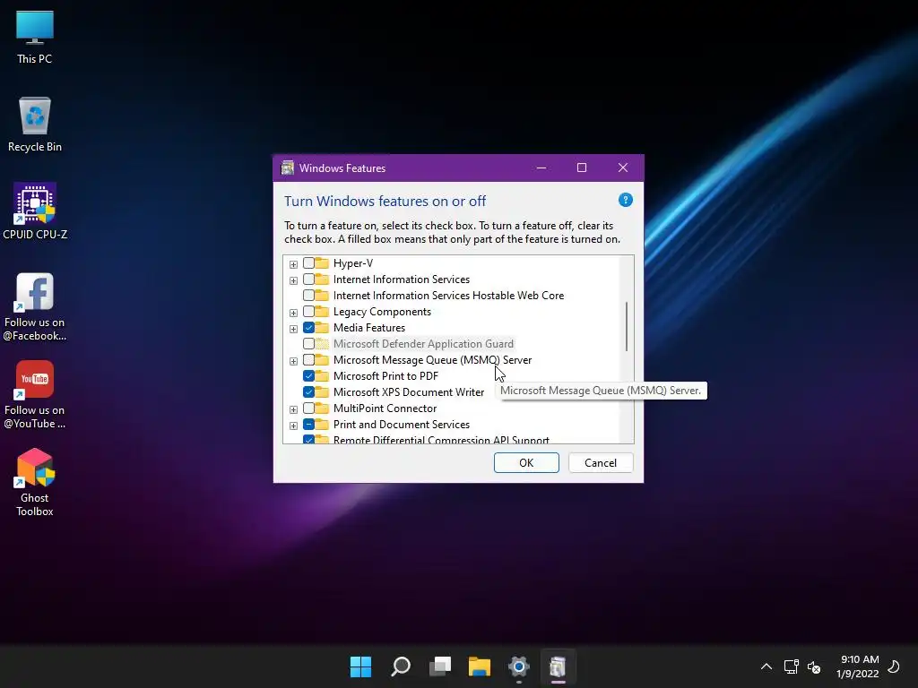Toggle Print and Document Services checkbox
The width and height of the screenshot is (918, 688).
[x=308, y=424]
